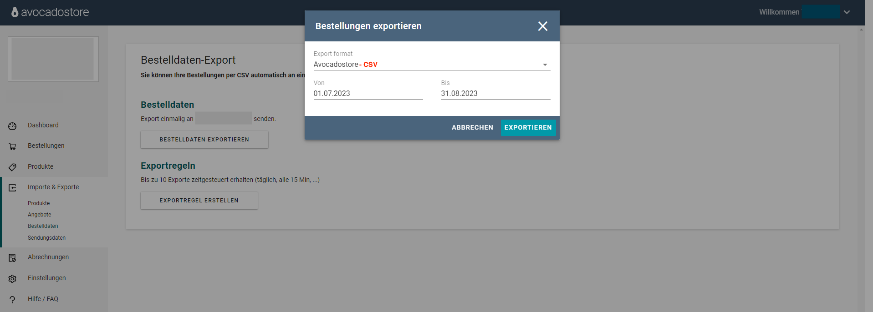Click the Abrechnungen invoice icon
Viewport: 873px width, 312px height.
[x=12, y=258]
